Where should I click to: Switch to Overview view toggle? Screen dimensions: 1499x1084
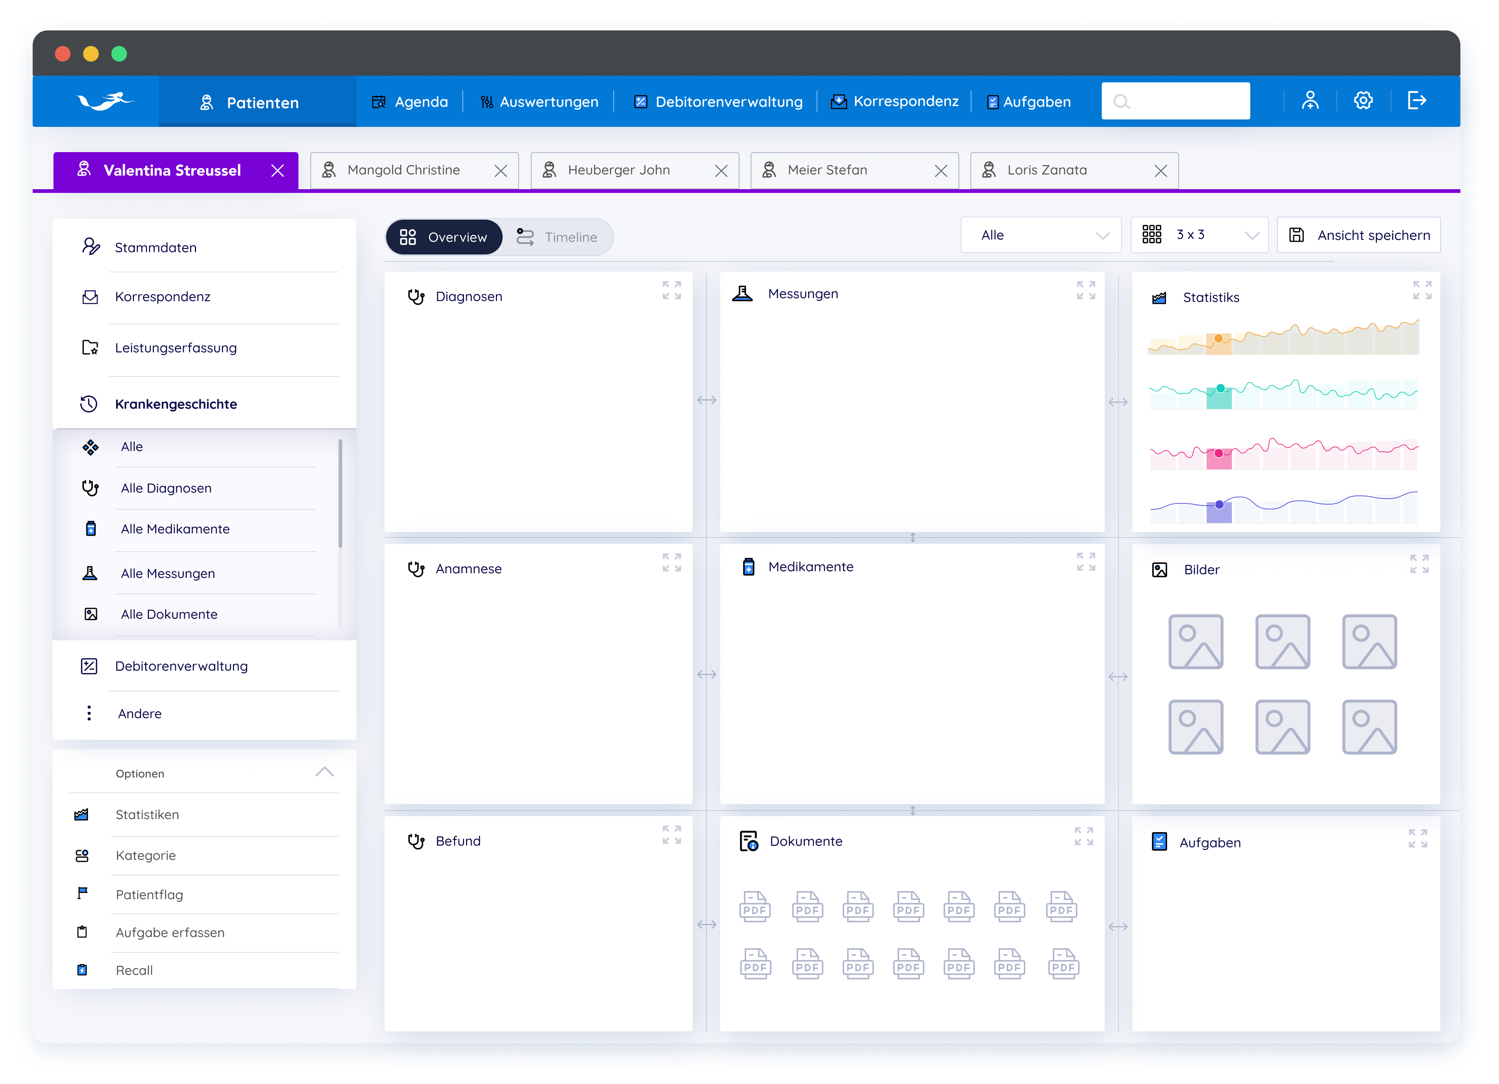pyautogui.click(x=444, y=237)
